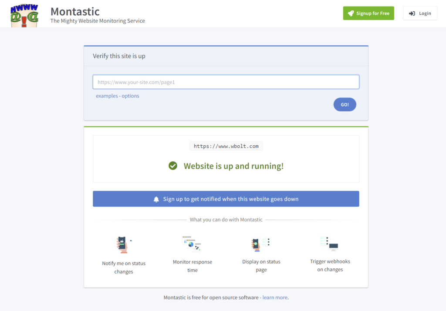Image resolution: width=446 pixels, height=311 pixels.
Task: Click the Trigger webhooks on changes illustration
Action: 330,244
